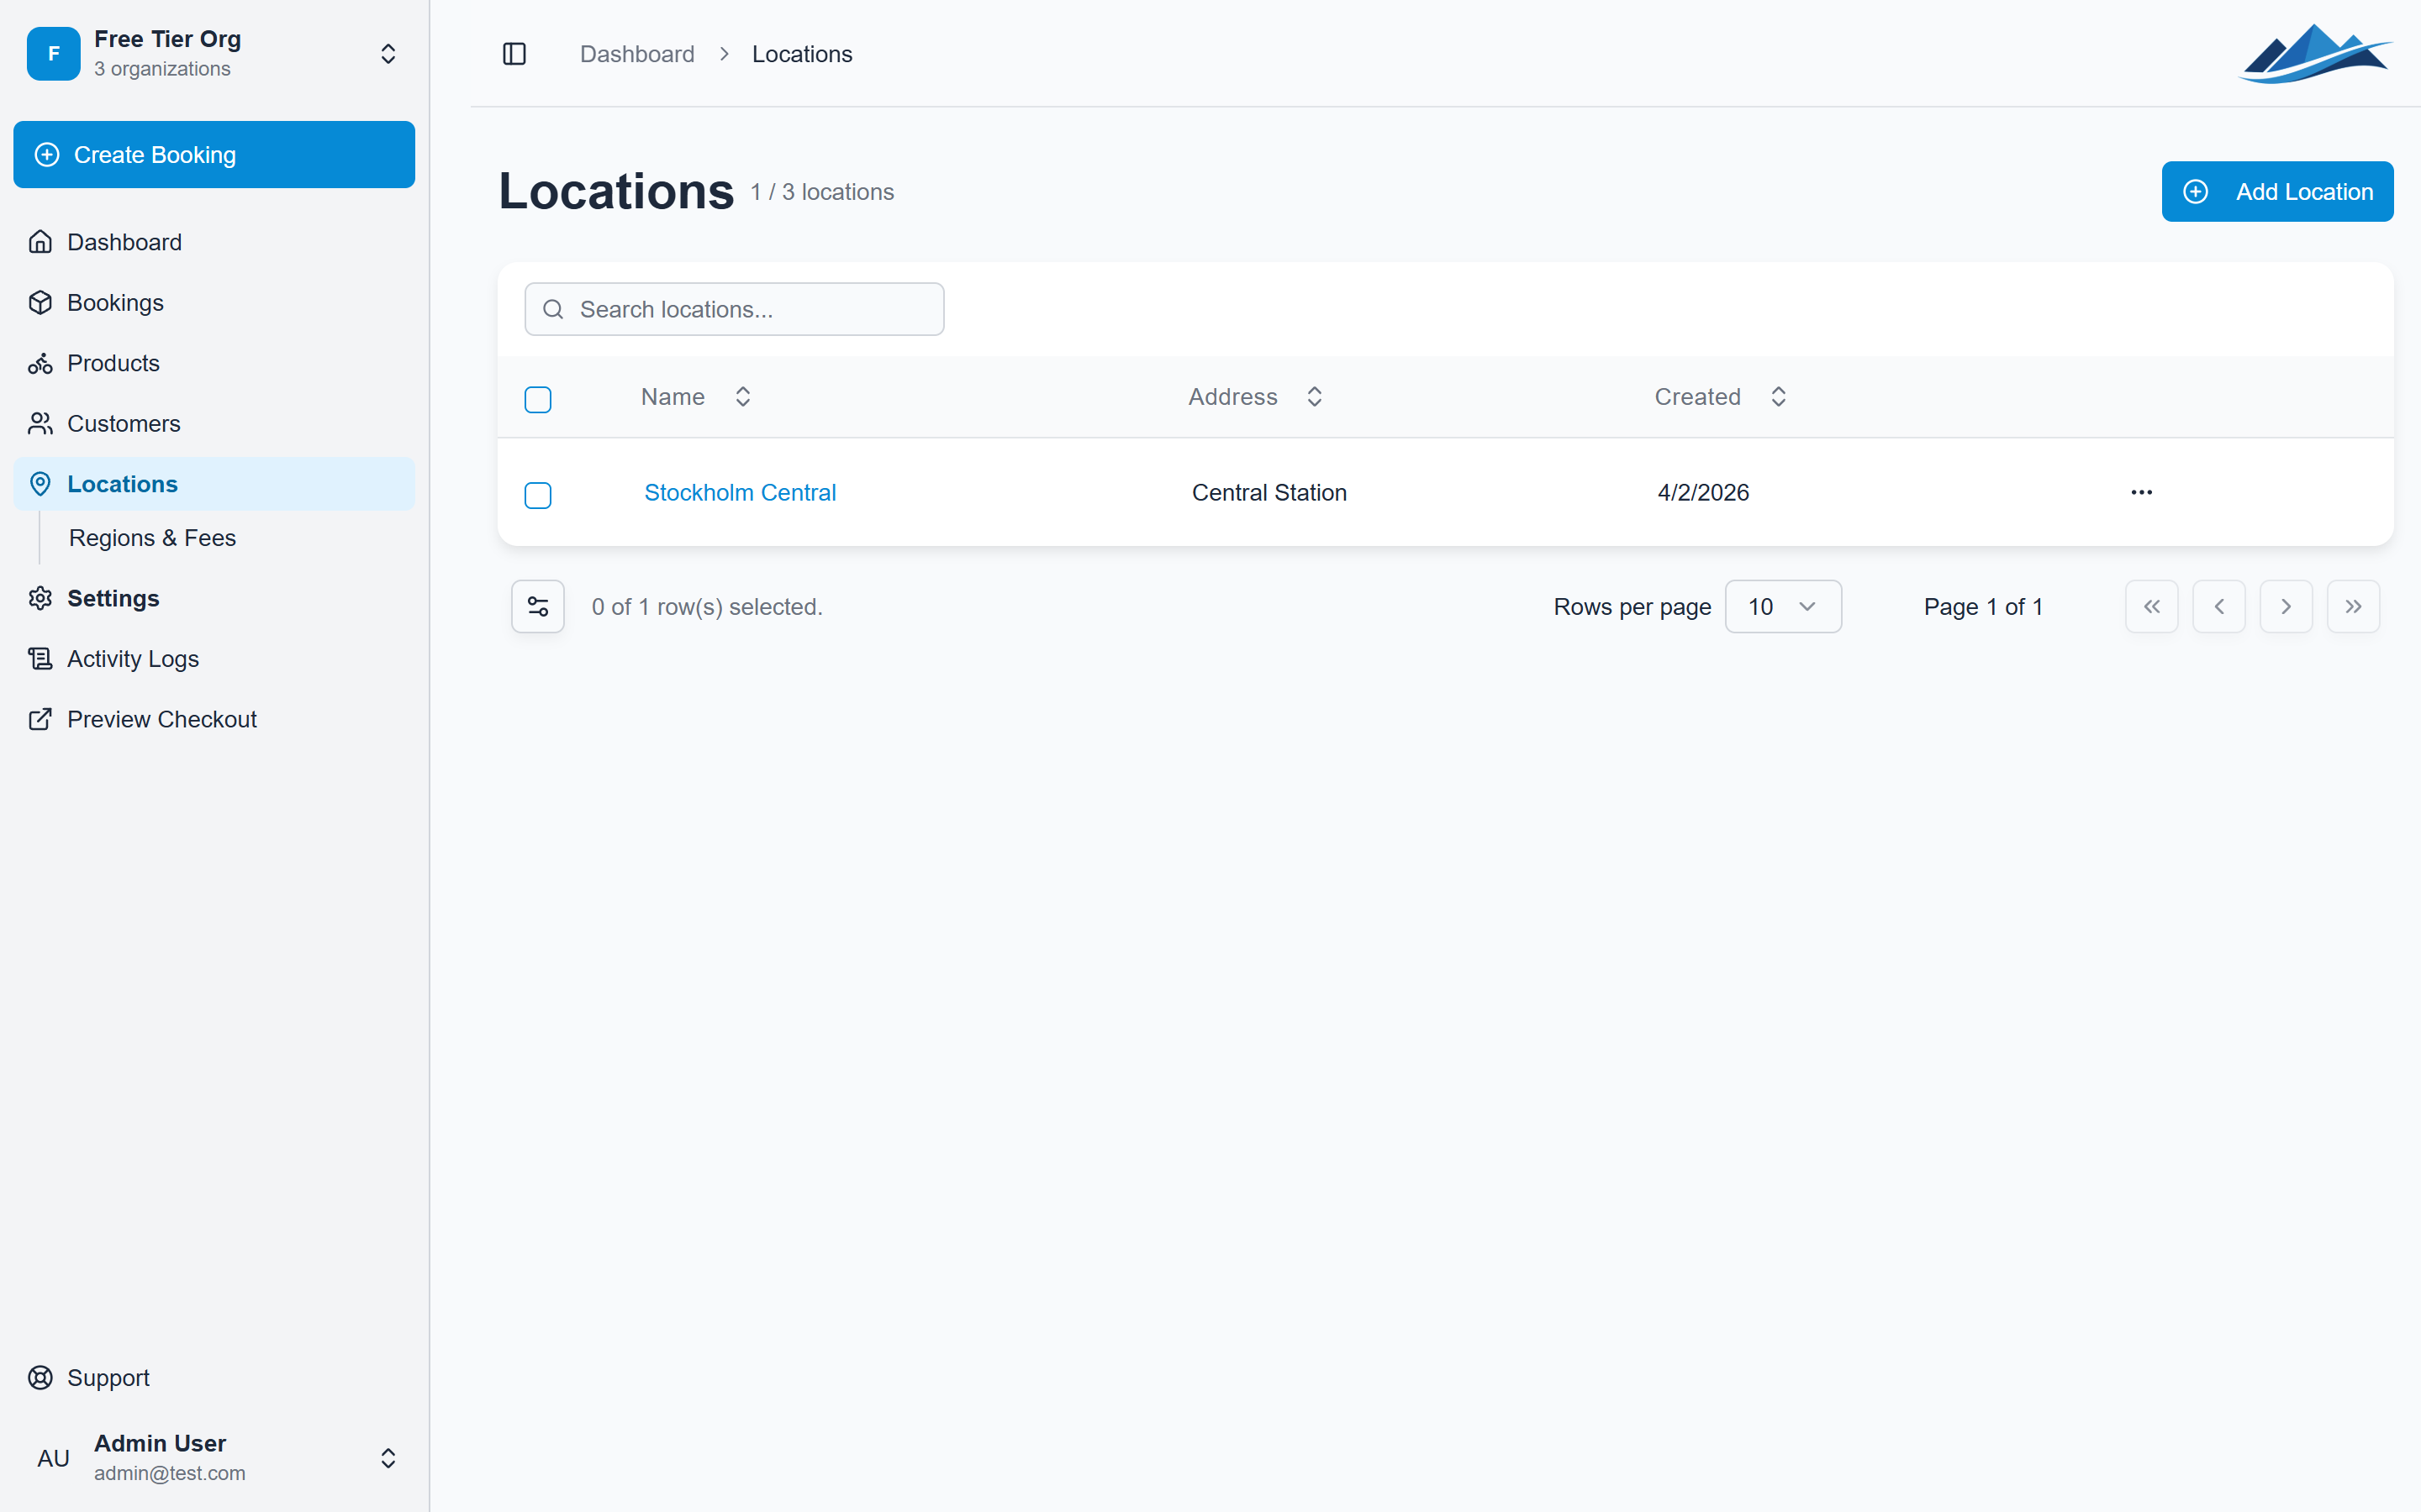
Task: Go to Dashboard via breadcrumb
Action: (637, 54)
